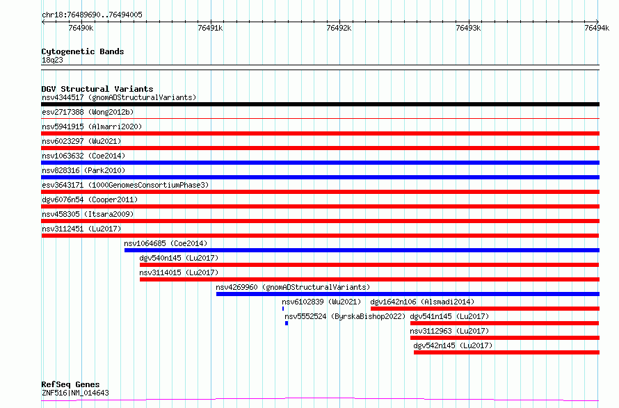Open nsv458305 (Itsara2009) variant label
Viewport: 619px width, 408px height.
[x=88, y=214]
